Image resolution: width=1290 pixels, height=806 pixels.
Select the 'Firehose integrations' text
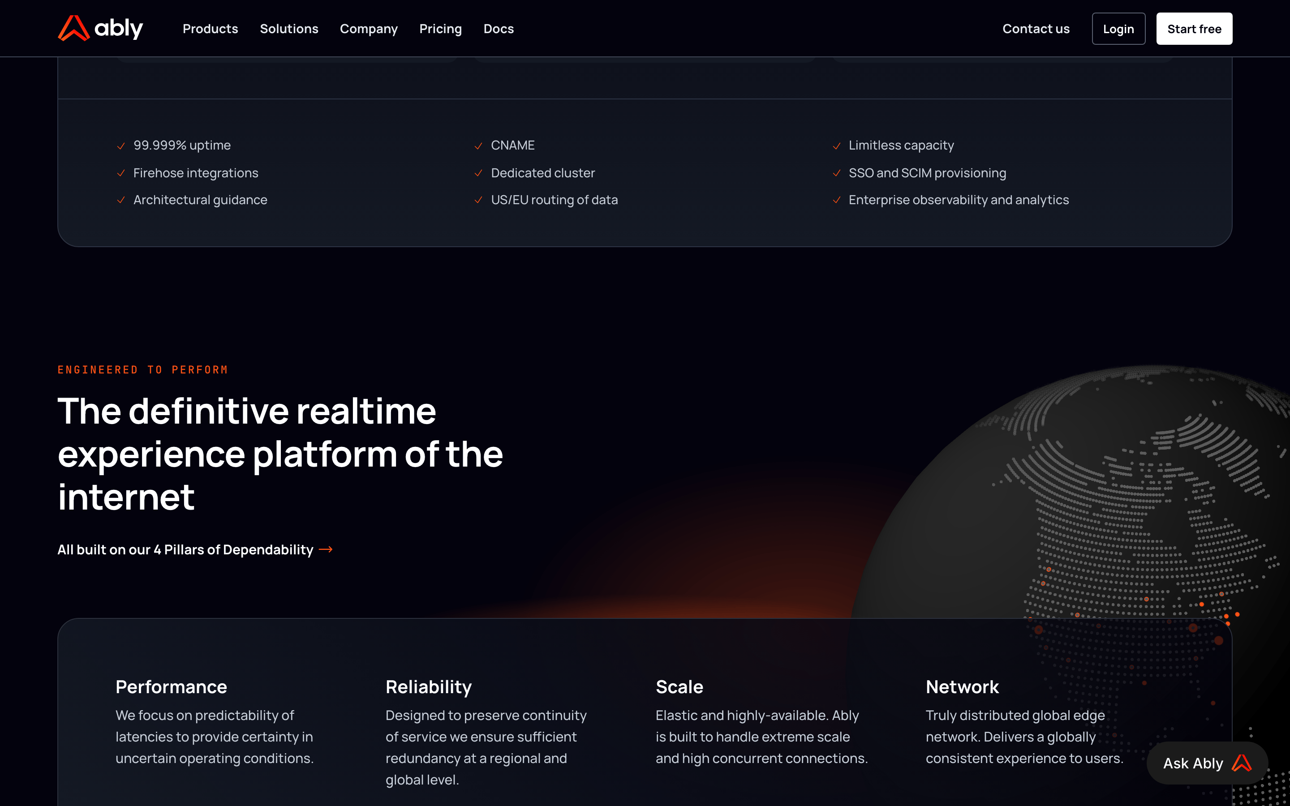(x=196, y=173)
